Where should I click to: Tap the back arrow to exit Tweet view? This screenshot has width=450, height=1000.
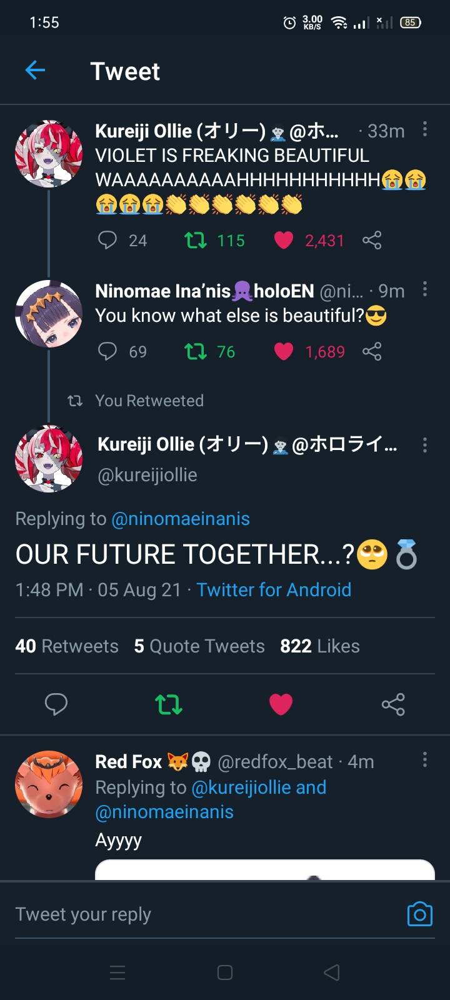point(35,71)
